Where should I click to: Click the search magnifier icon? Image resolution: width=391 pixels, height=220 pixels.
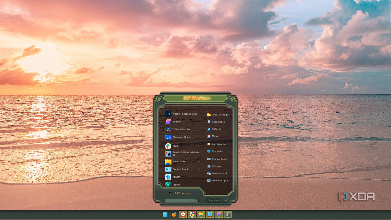click(x=196, y=200)
